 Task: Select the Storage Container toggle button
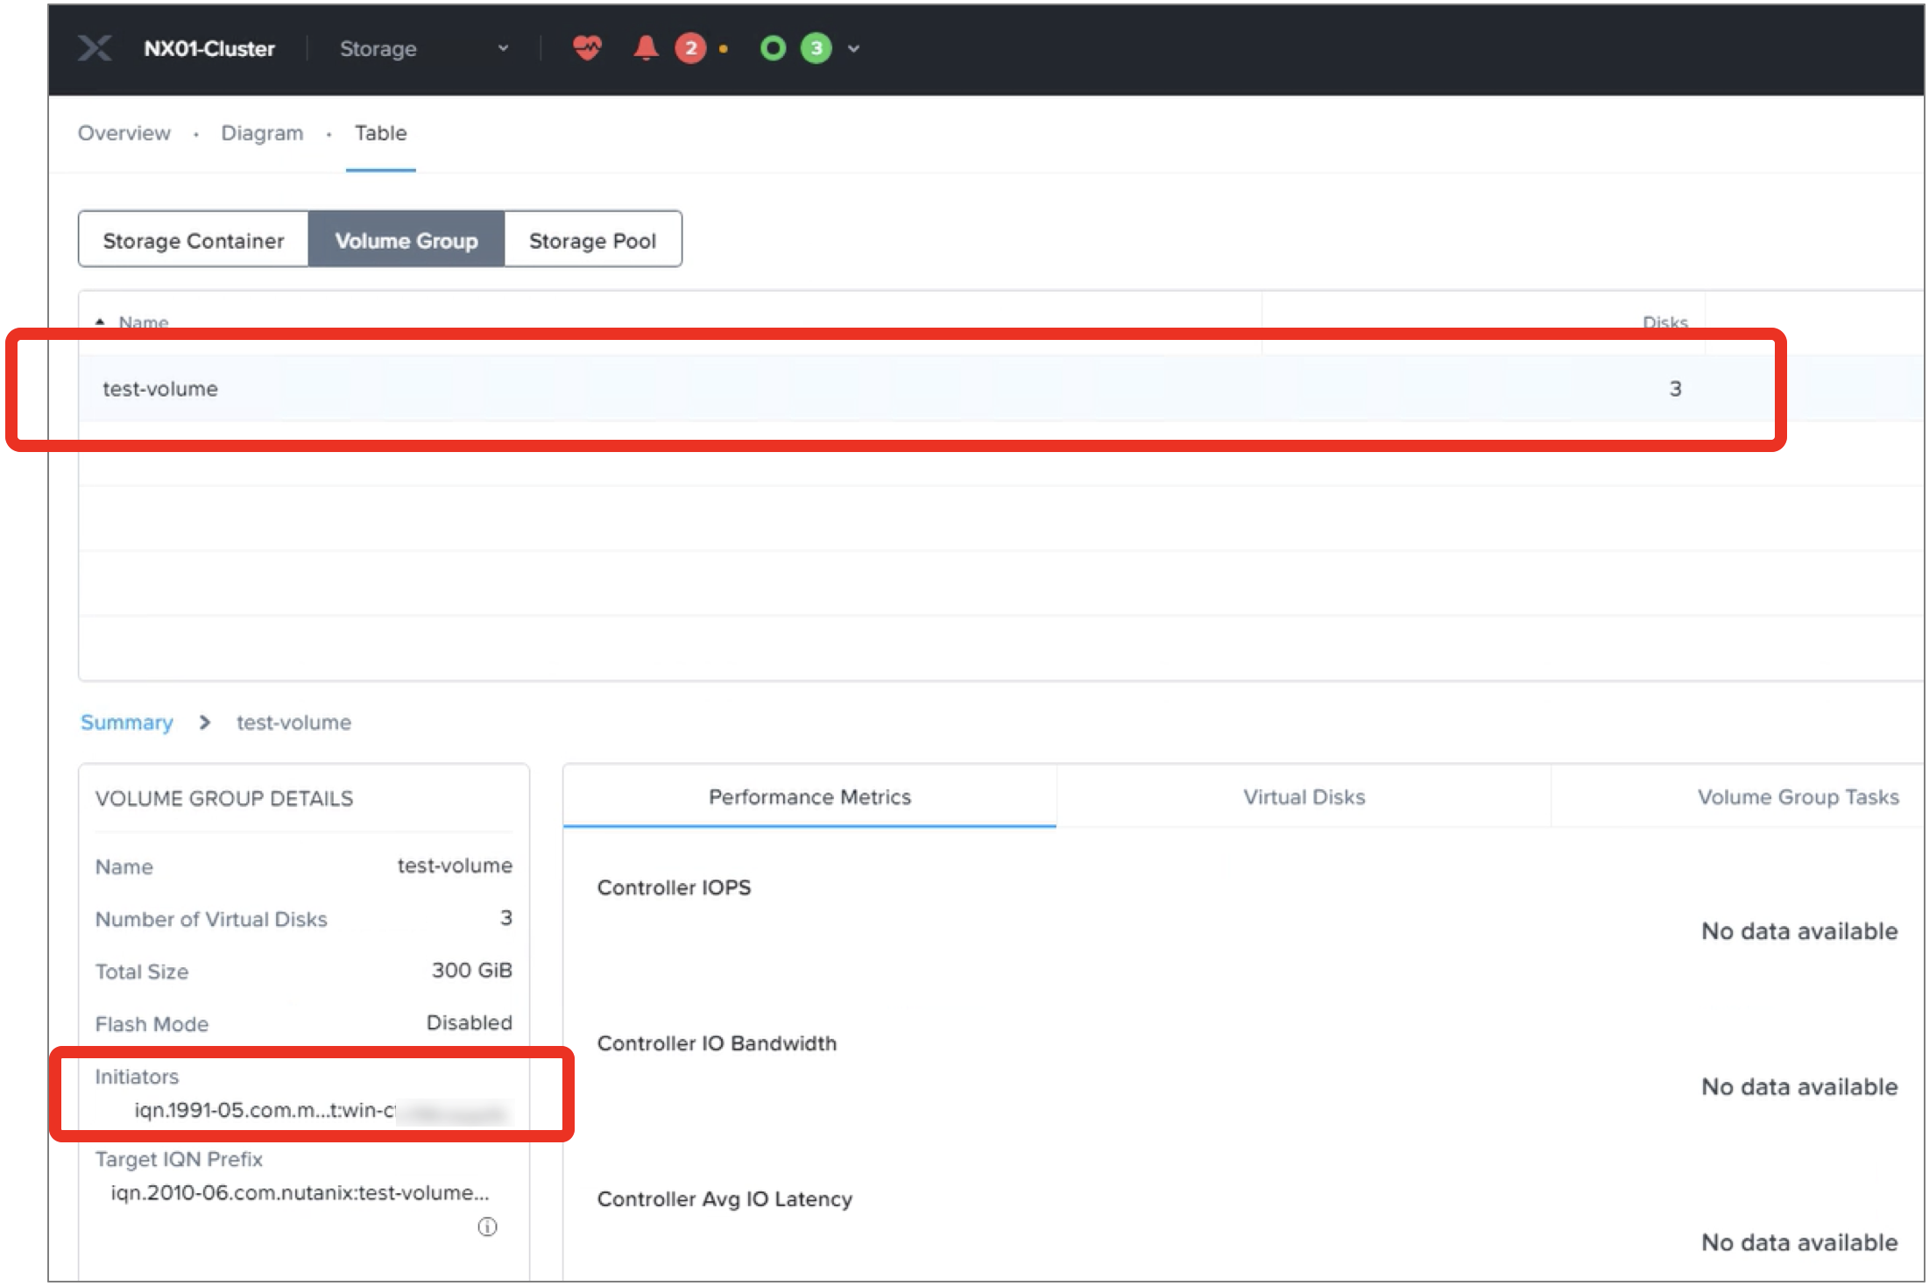(194, 240)
